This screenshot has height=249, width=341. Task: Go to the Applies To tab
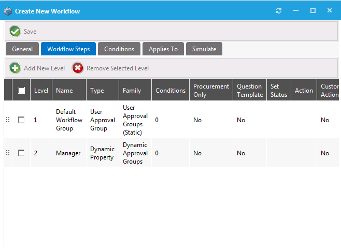[x=163, y=49]
